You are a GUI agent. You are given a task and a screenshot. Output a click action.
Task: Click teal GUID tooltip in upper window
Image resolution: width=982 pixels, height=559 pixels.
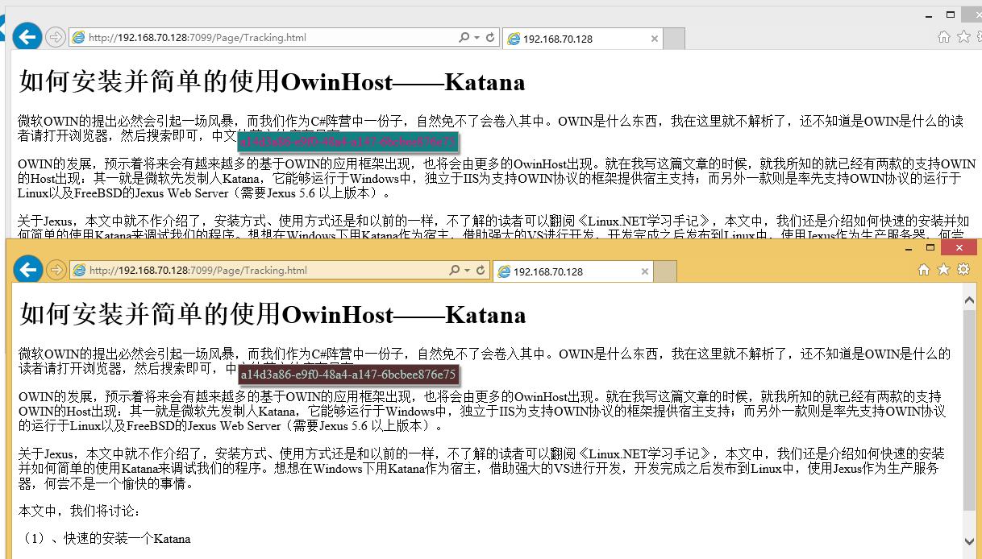349,142
